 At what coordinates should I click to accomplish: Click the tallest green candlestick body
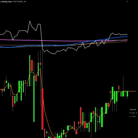34,99
